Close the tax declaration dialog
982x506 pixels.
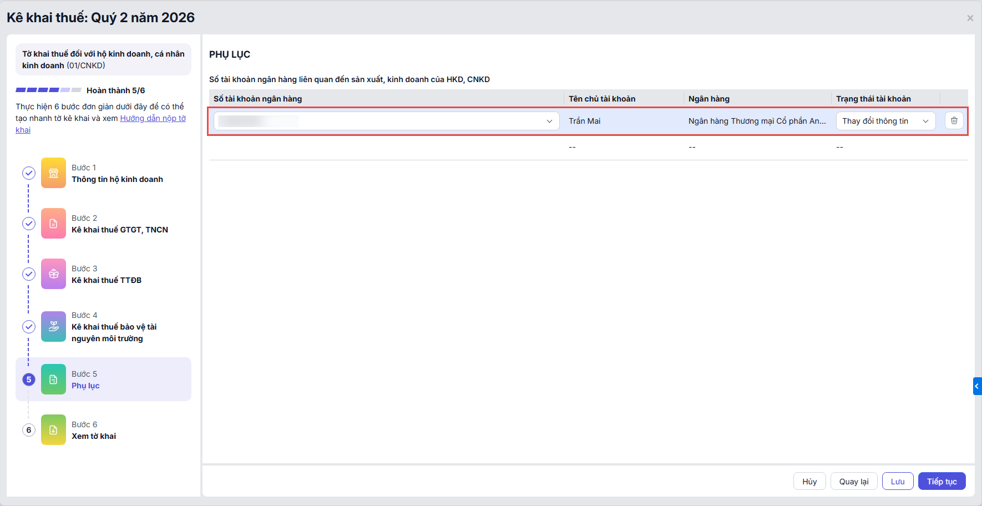click(x=970, y=18)
